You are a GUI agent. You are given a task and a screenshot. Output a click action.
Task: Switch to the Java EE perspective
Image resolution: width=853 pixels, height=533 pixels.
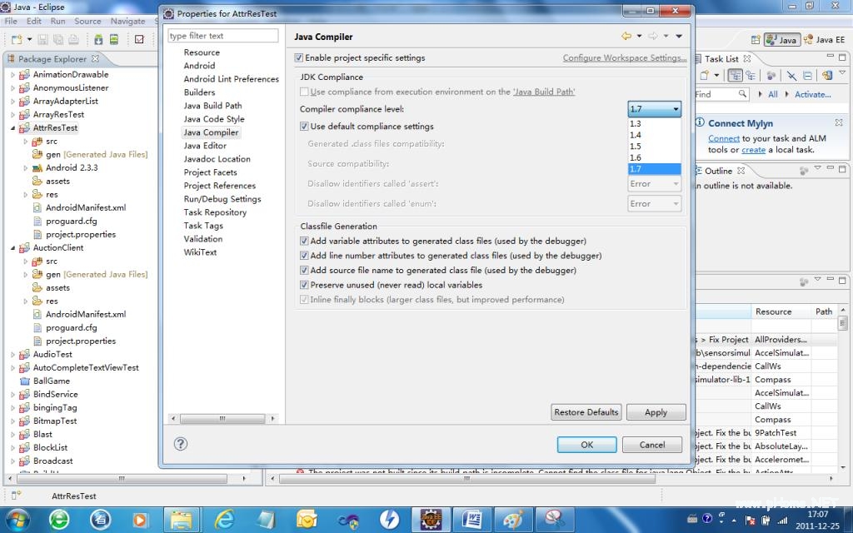[825, 40]
